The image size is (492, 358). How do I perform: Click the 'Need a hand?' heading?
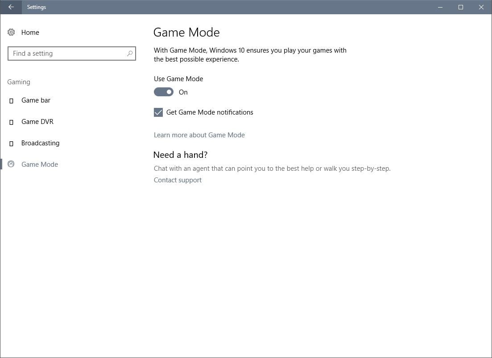coord(180,155)
